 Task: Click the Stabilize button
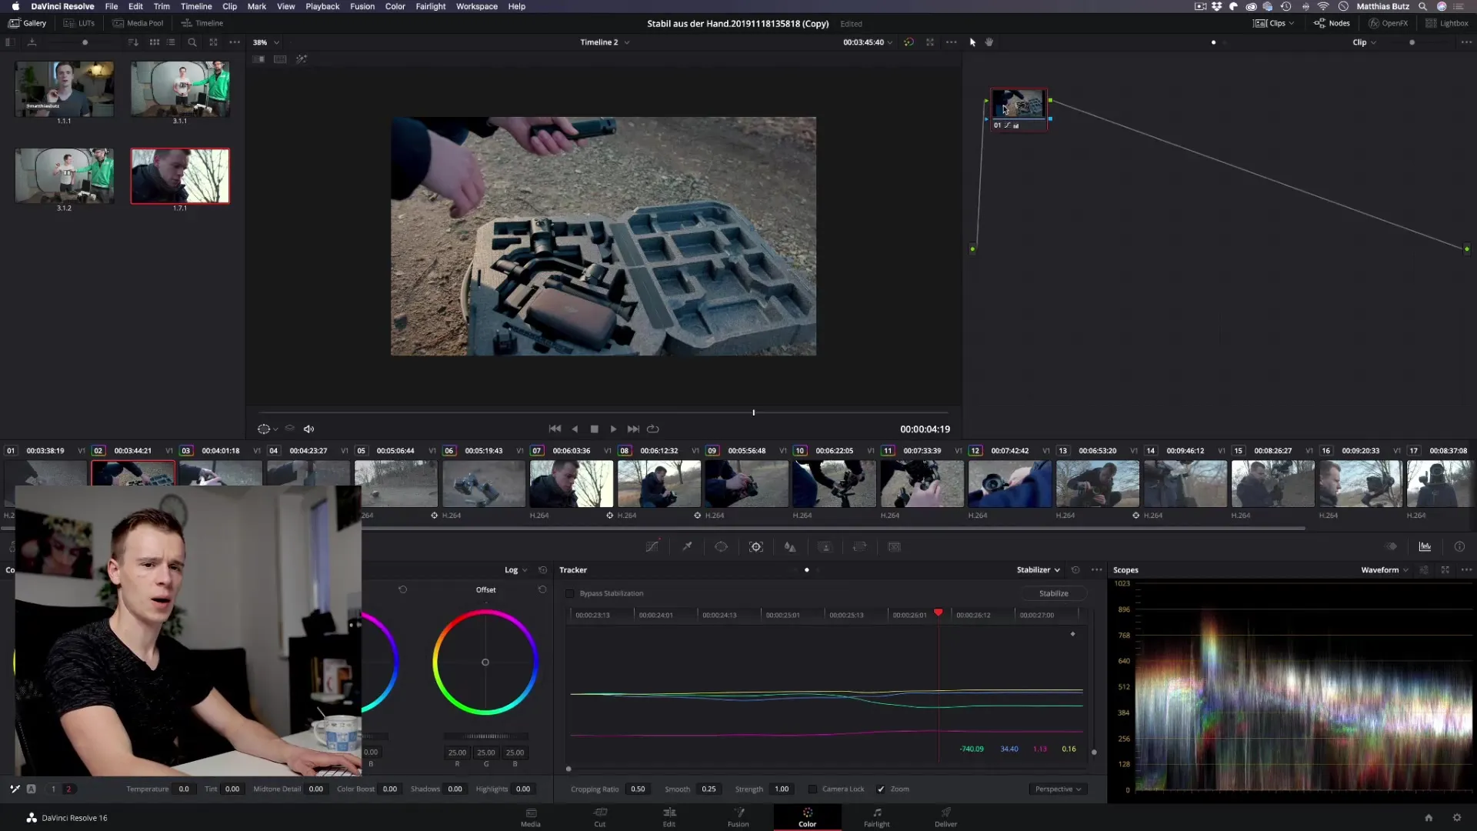[x=1053, y=593]
